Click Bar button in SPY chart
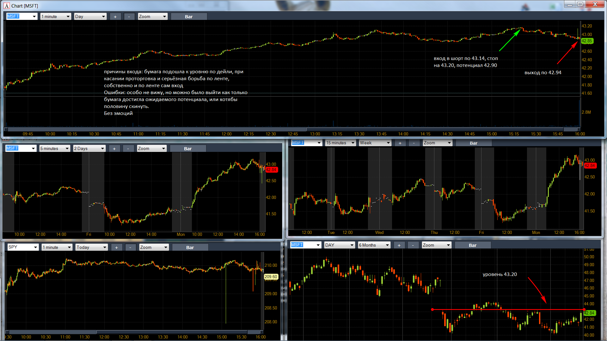Screen dimensions: 607x341 tap(190, 247)
